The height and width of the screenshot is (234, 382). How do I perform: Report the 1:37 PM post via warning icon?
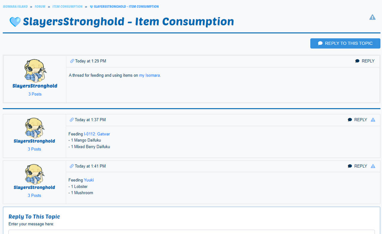(x=373, y=120)
